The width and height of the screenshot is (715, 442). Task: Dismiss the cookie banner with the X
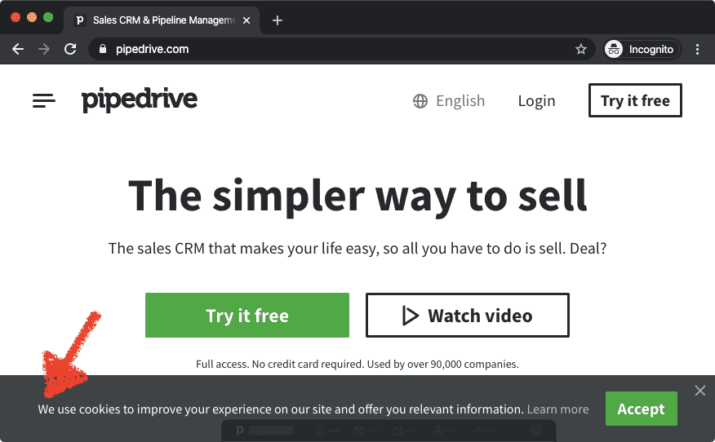(x=700, y=391)
